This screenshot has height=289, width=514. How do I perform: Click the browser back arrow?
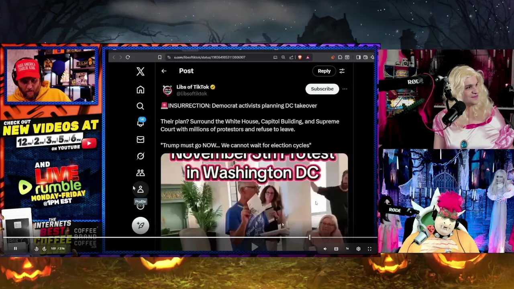coord(114,57)
